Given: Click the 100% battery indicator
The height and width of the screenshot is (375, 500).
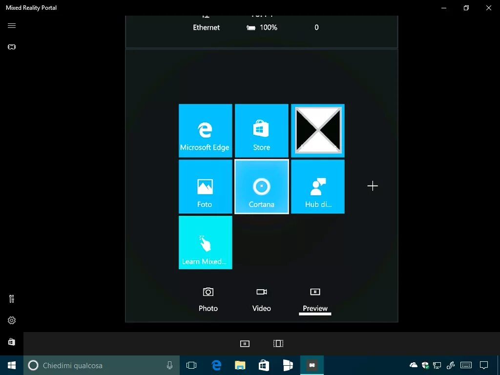Looking at the screenshot, I should tap(262, 27).
